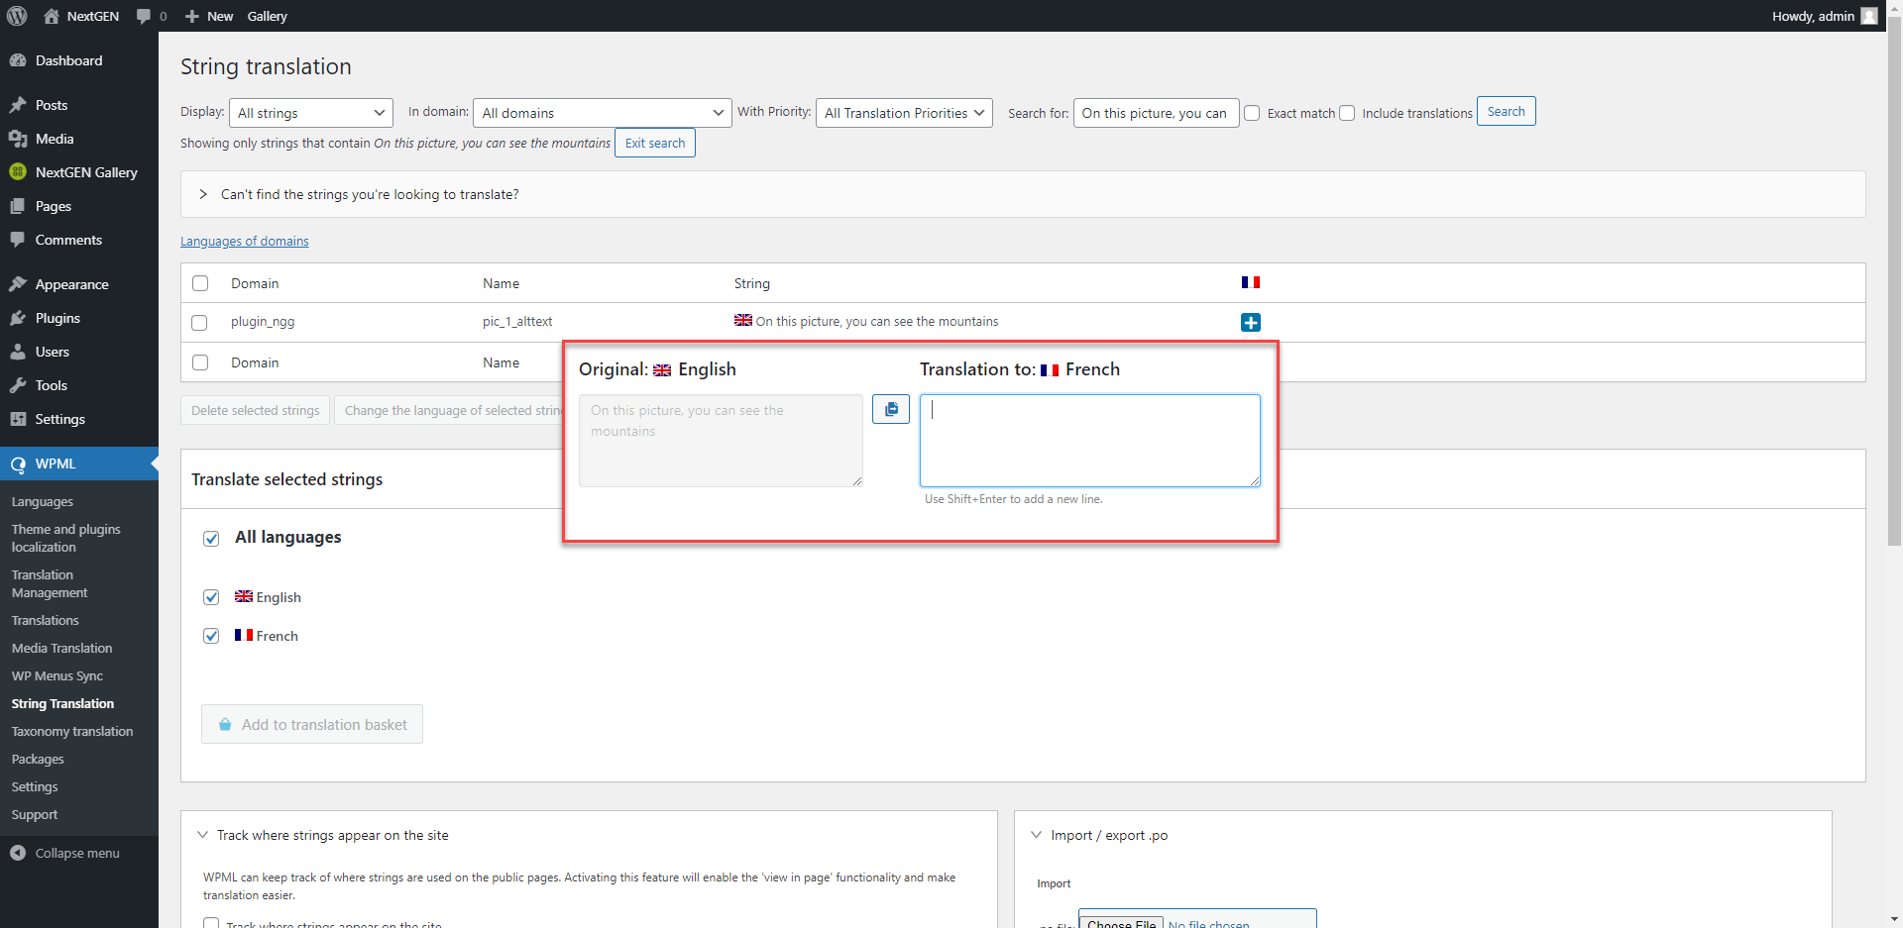The height and width of the screenshot is (928, 1903).
Task: Collapse Track where strings appear section
Action: tap(202, 835)
